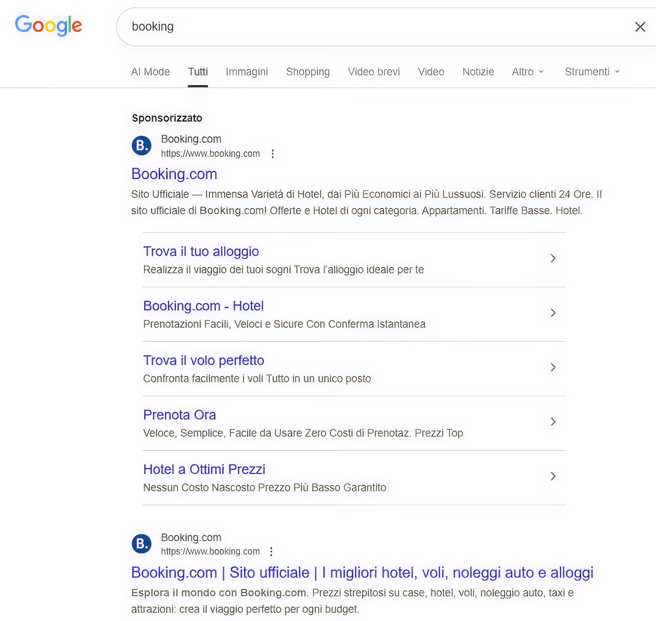Open the Shopping tab
Image resolution: width=656 pixels, height=621 pixels.
click(308, 72)
